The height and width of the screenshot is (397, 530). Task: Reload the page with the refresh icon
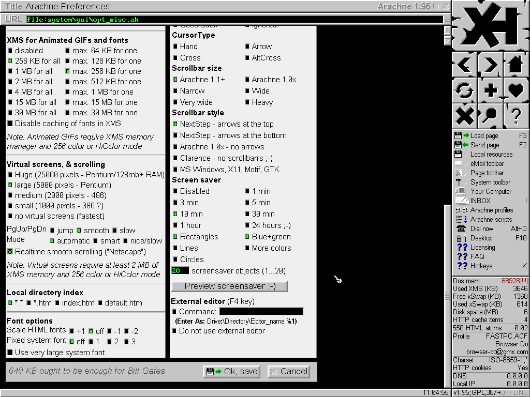tap(465, 90)
